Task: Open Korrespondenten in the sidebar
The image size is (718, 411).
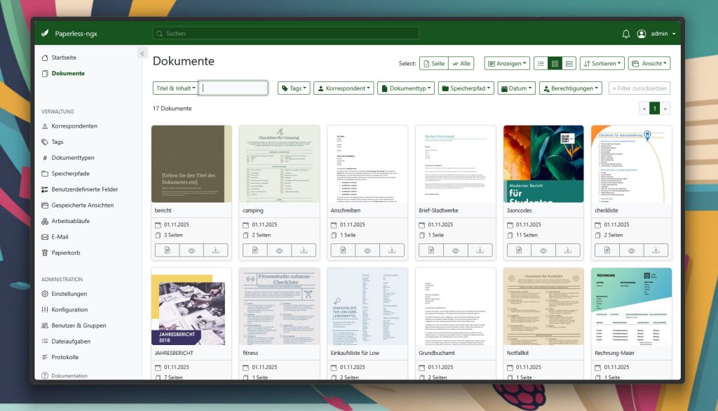Action: click(74, 126)
